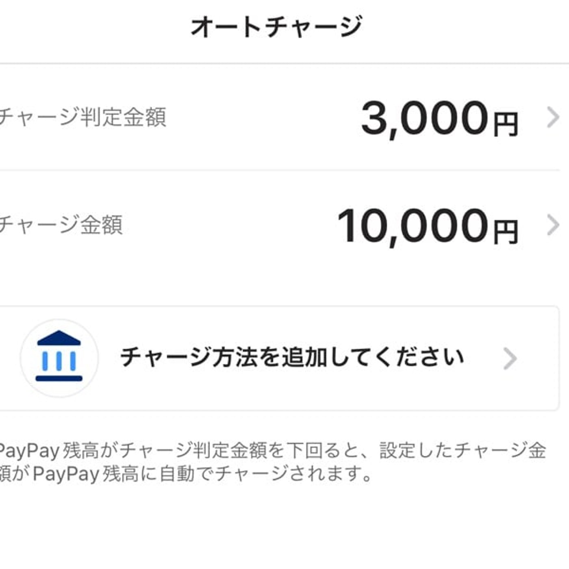Click the empty white area below the explanation text

point(284,528)
